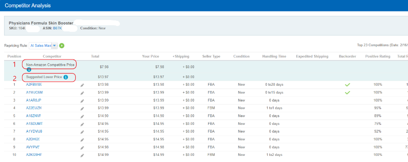Click handling time 0 to15 days
This screenshot has height=162, width=408.
click(x=274, y=93)
